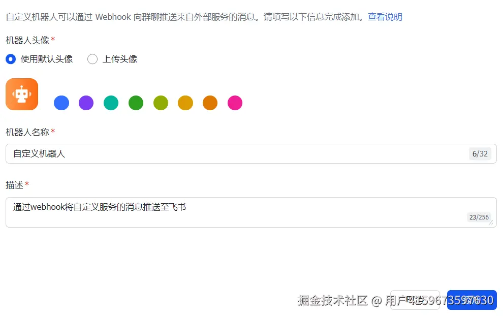Click the orange robot default avatar icon
The width and height of the screenshot is (503, 316).
click(22, 94)
